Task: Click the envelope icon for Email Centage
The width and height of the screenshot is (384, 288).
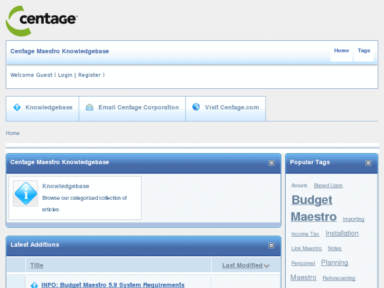Action: coord(89,107)
